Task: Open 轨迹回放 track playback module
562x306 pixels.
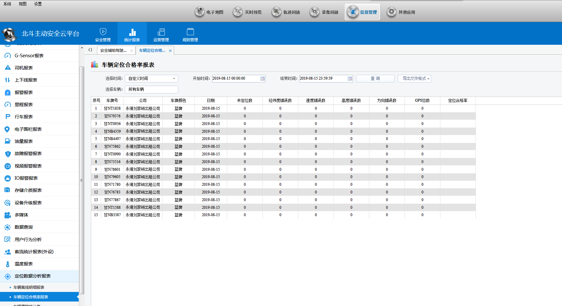Action: 286,12
